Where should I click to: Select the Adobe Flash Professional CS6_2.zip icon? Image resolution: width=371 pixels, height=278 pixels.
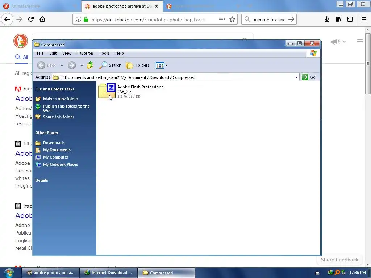(x=107, y=91)
